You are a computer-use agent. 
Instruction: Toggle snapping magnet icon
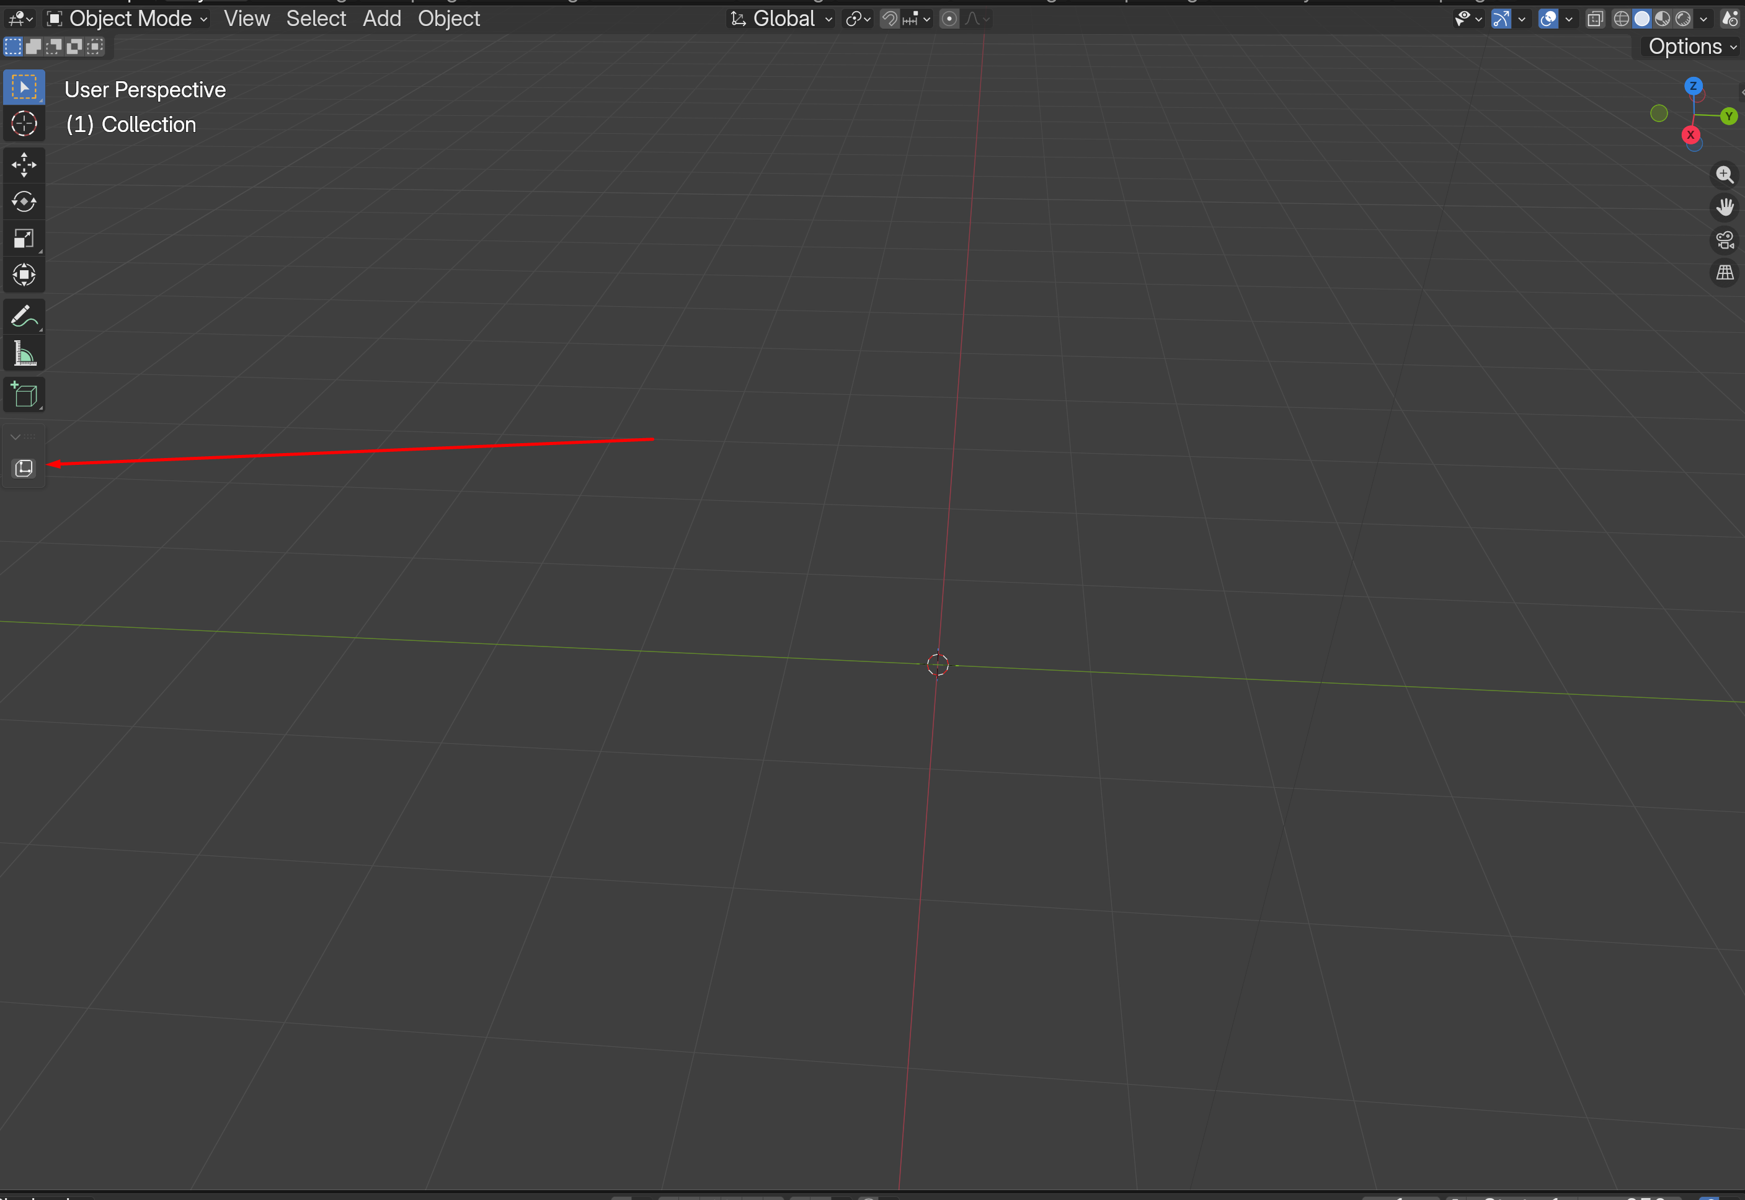pos(889,19)
